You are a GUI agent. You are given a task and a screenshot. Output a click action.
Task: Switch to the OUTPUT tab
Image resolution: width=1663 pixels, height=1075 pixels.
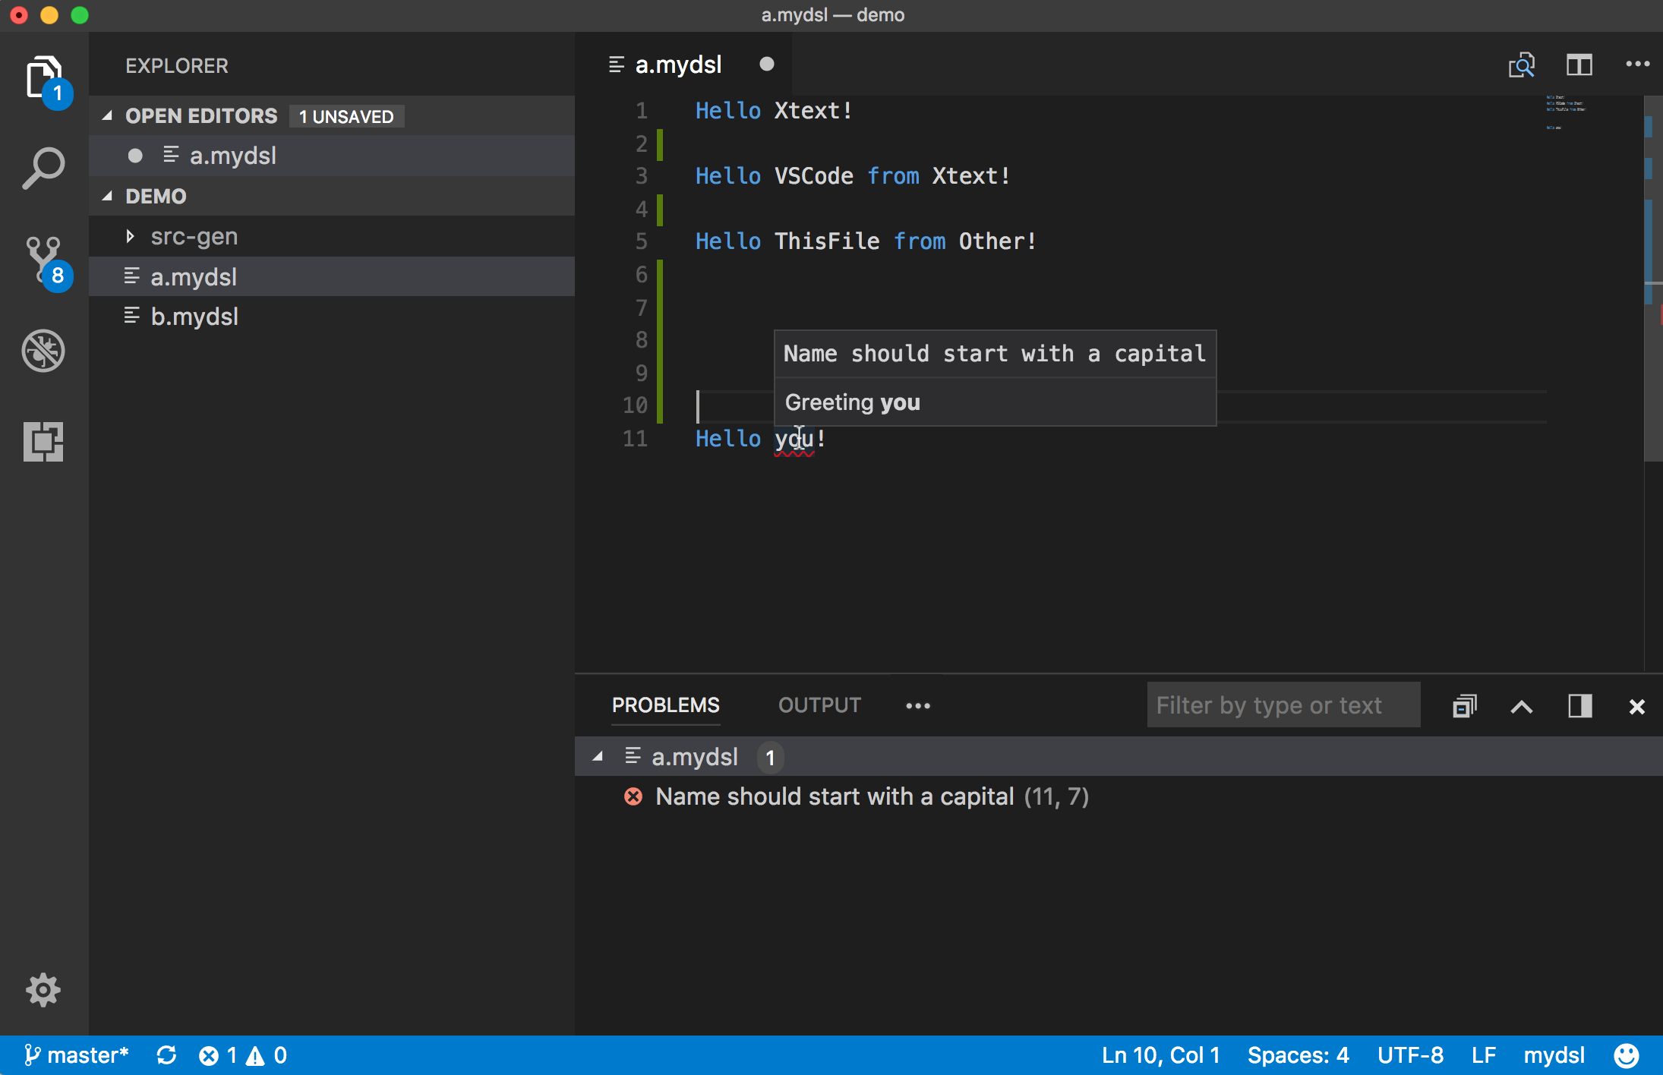(818, 705)
